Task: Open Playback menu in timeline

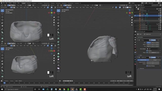Action: coord(7,81)
